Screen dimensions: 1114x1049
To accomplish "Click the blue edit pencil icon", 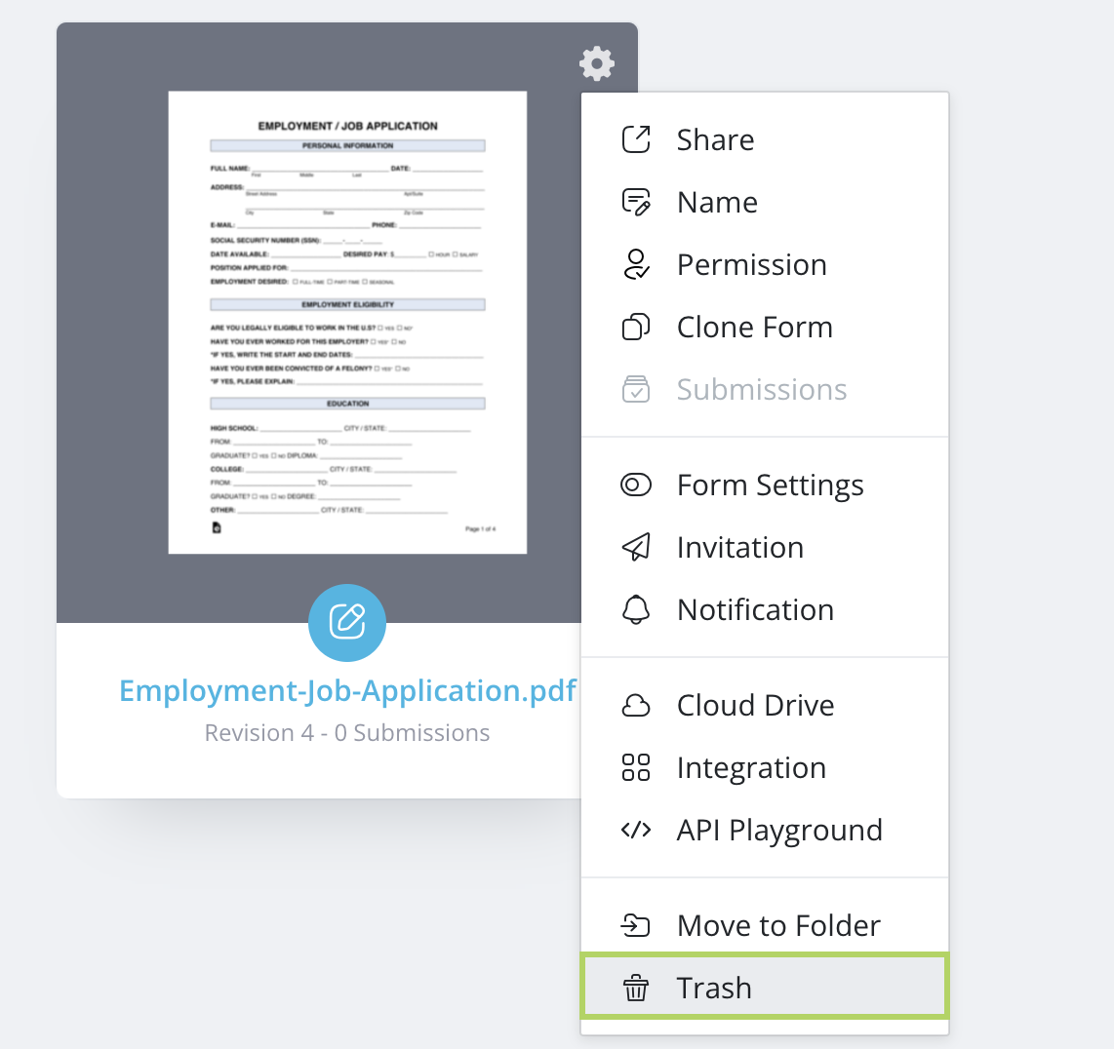I will (x=347, y=622).
